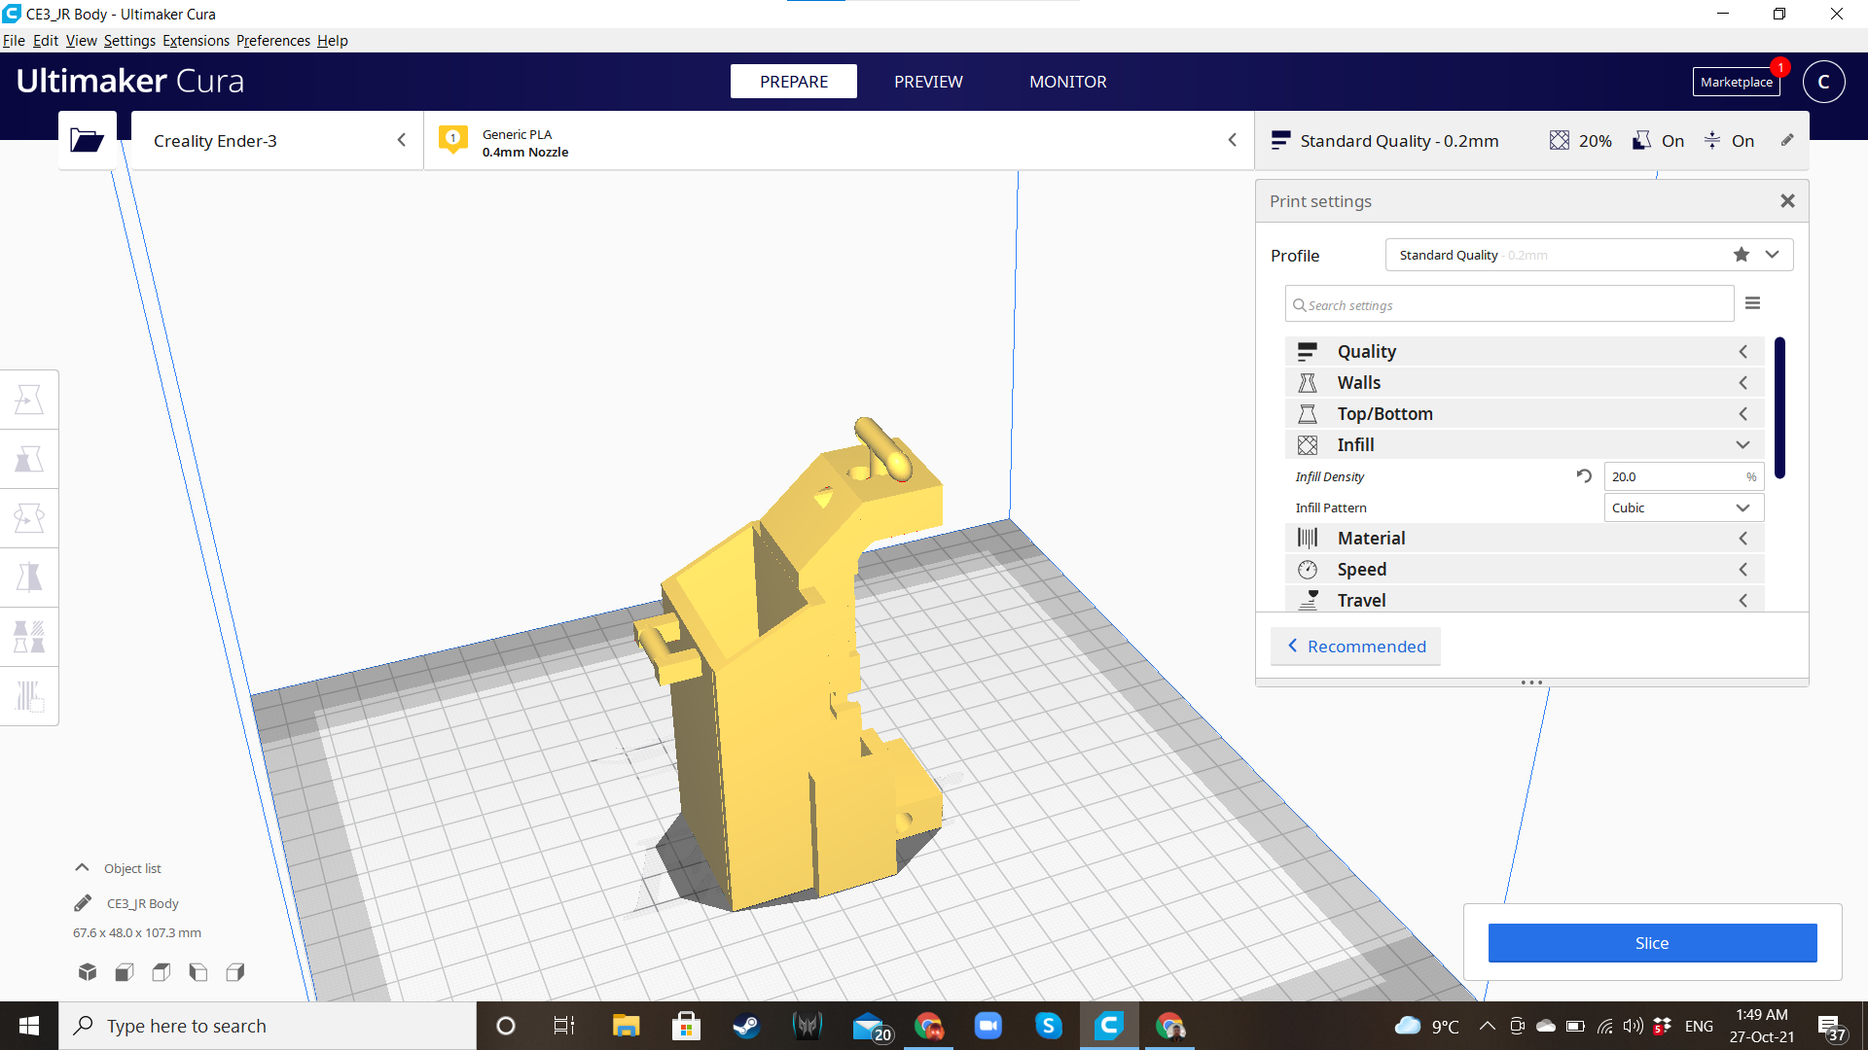Image resolution: width=1868 pixels, height=1050 pixels.
Task: Select the Rotate tool in left toolbar
Action: point(29,518)
